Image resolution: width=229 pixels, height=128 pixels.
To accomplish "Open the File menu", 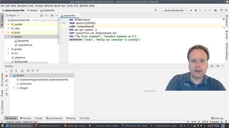I will click(x=3, y=6).
